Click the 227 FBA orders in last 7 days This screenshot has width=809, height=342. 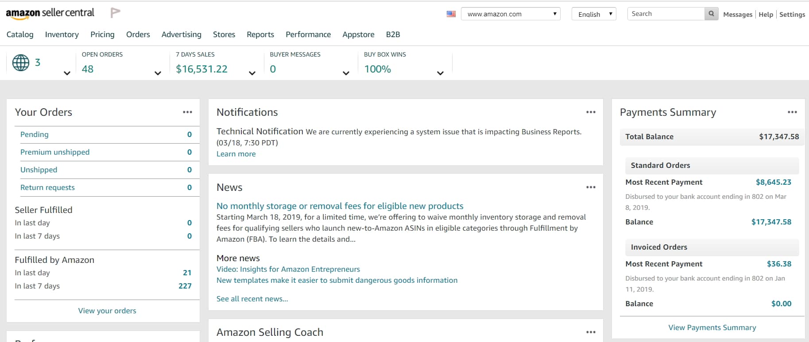185,286
